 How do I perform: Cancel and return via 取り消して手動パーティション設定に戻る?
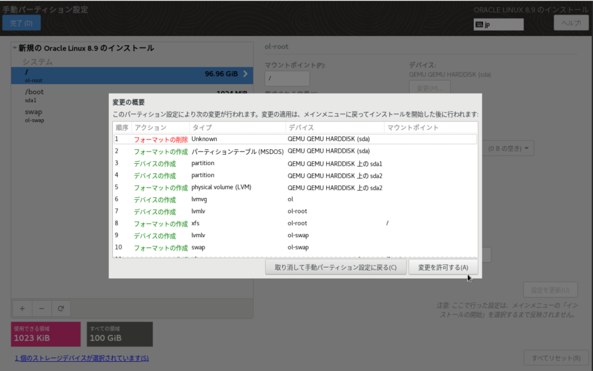coord(336,267)
